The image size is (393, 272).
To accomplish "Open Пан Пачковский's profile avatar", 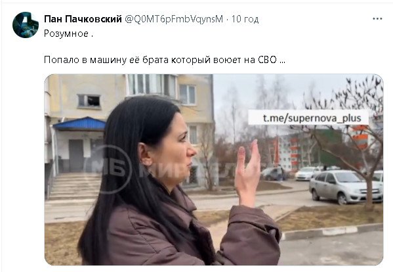I will tap(26, 25).
